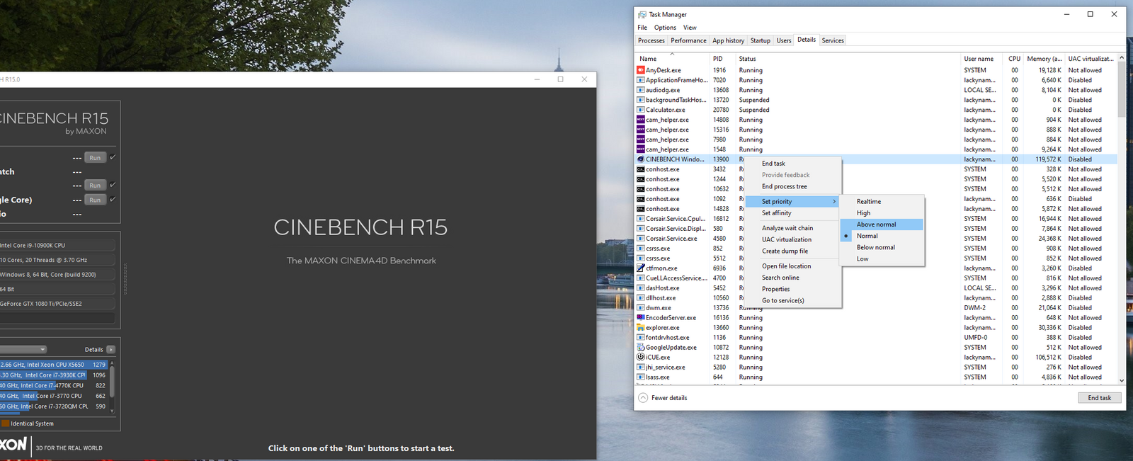Click the Cinebench ranking list scrollbar

tap(112, 387)
